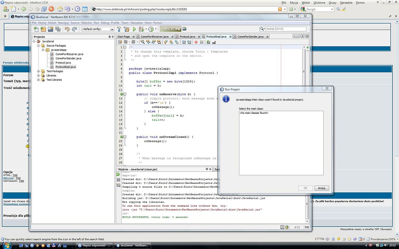Image resolution: width=399 pixels, height=249 pixels.
Task: Switch to CommPortSender.java tab
Action: (x=250, y=36)
